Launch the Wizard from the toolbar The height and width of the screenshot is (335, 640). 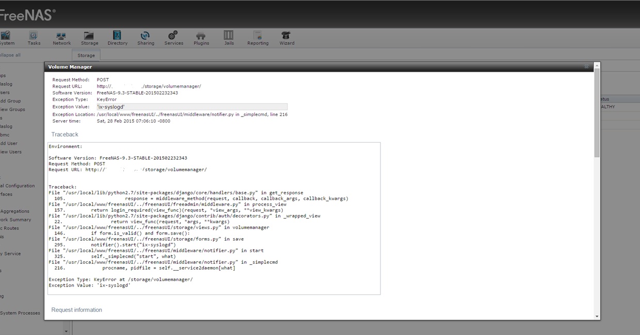(x=286, y=38)
